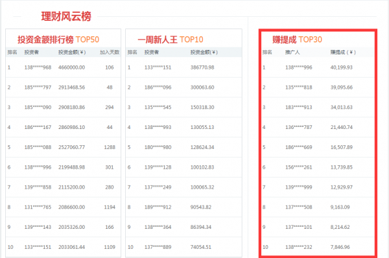The image size is (389, 258).
Task: Click amount 2033061.44
Action: 72,247
